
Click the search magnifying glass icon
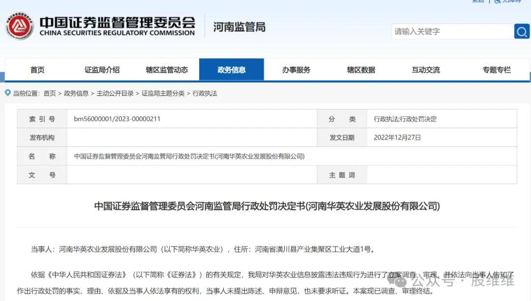tap(522, 31)
